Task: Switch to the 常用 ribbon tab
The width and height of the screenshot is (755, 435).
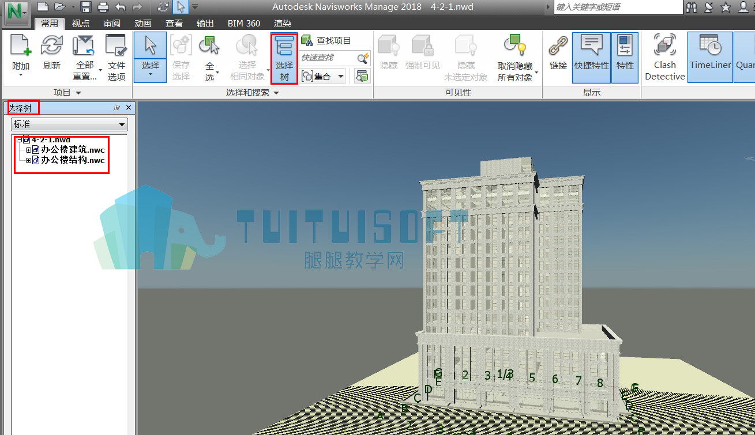Action: pyautogui.click(x=50, y=24)
